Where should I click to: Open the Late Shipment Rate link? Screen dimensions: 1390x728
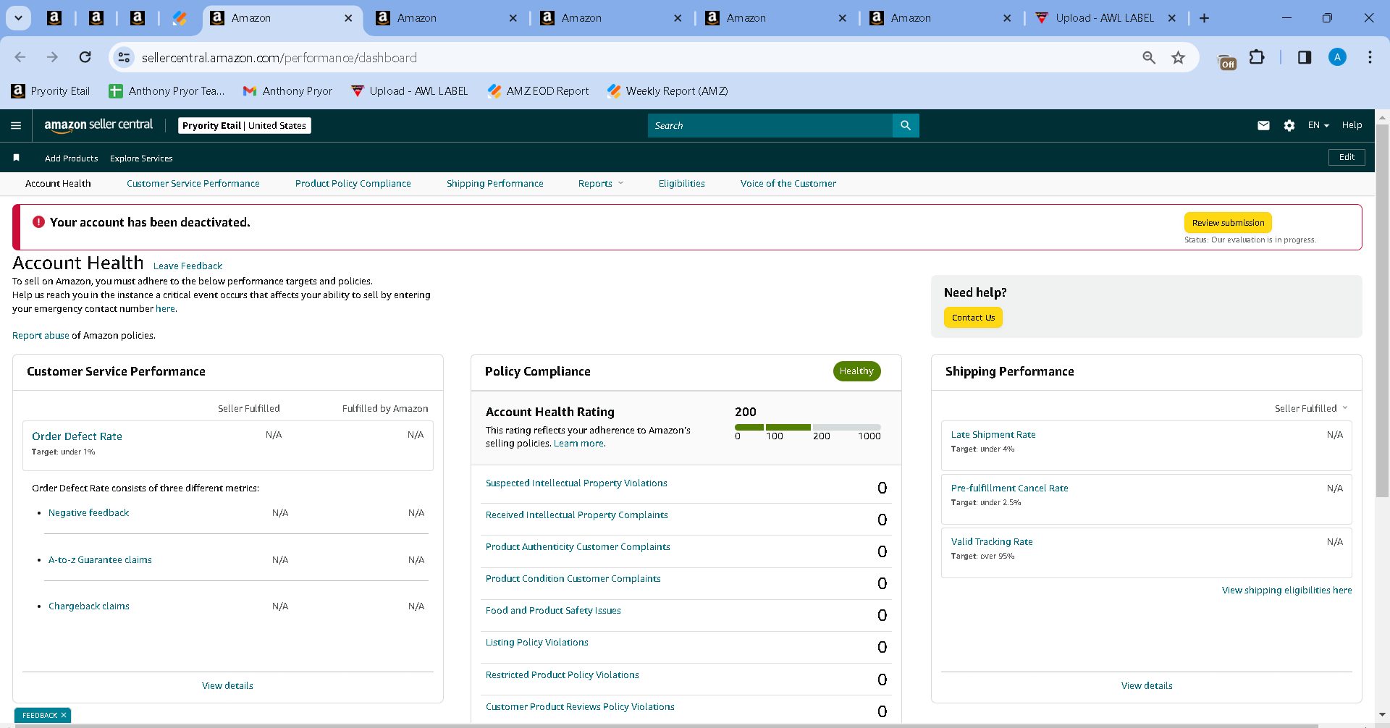pyautogui.click(x=993, y=434)
